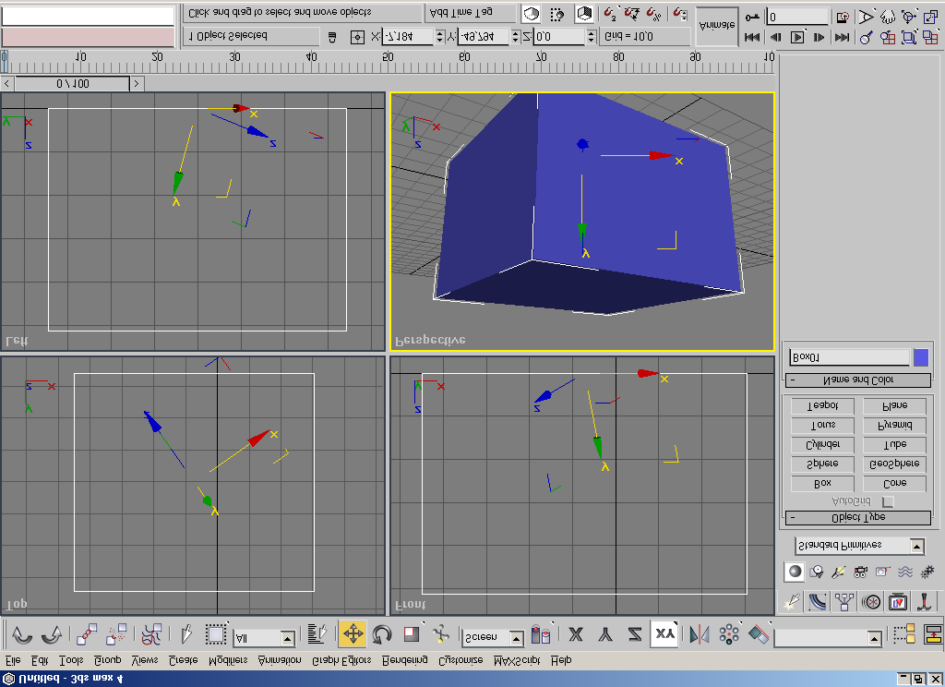Click the Zoom Extents All icon
The image size is (945, 687).
click(930, 38)
